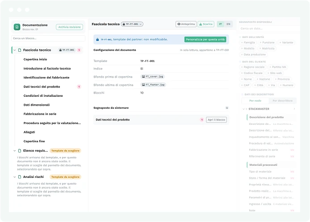Collapse the Elenco requis... tree node
Viewport: 310px width, 222px height.
pyautogui.click(x=15, y=151)
